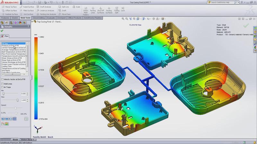Play the fill animation
This screenshot has width=257, height=144.
(x=3, y=119)
